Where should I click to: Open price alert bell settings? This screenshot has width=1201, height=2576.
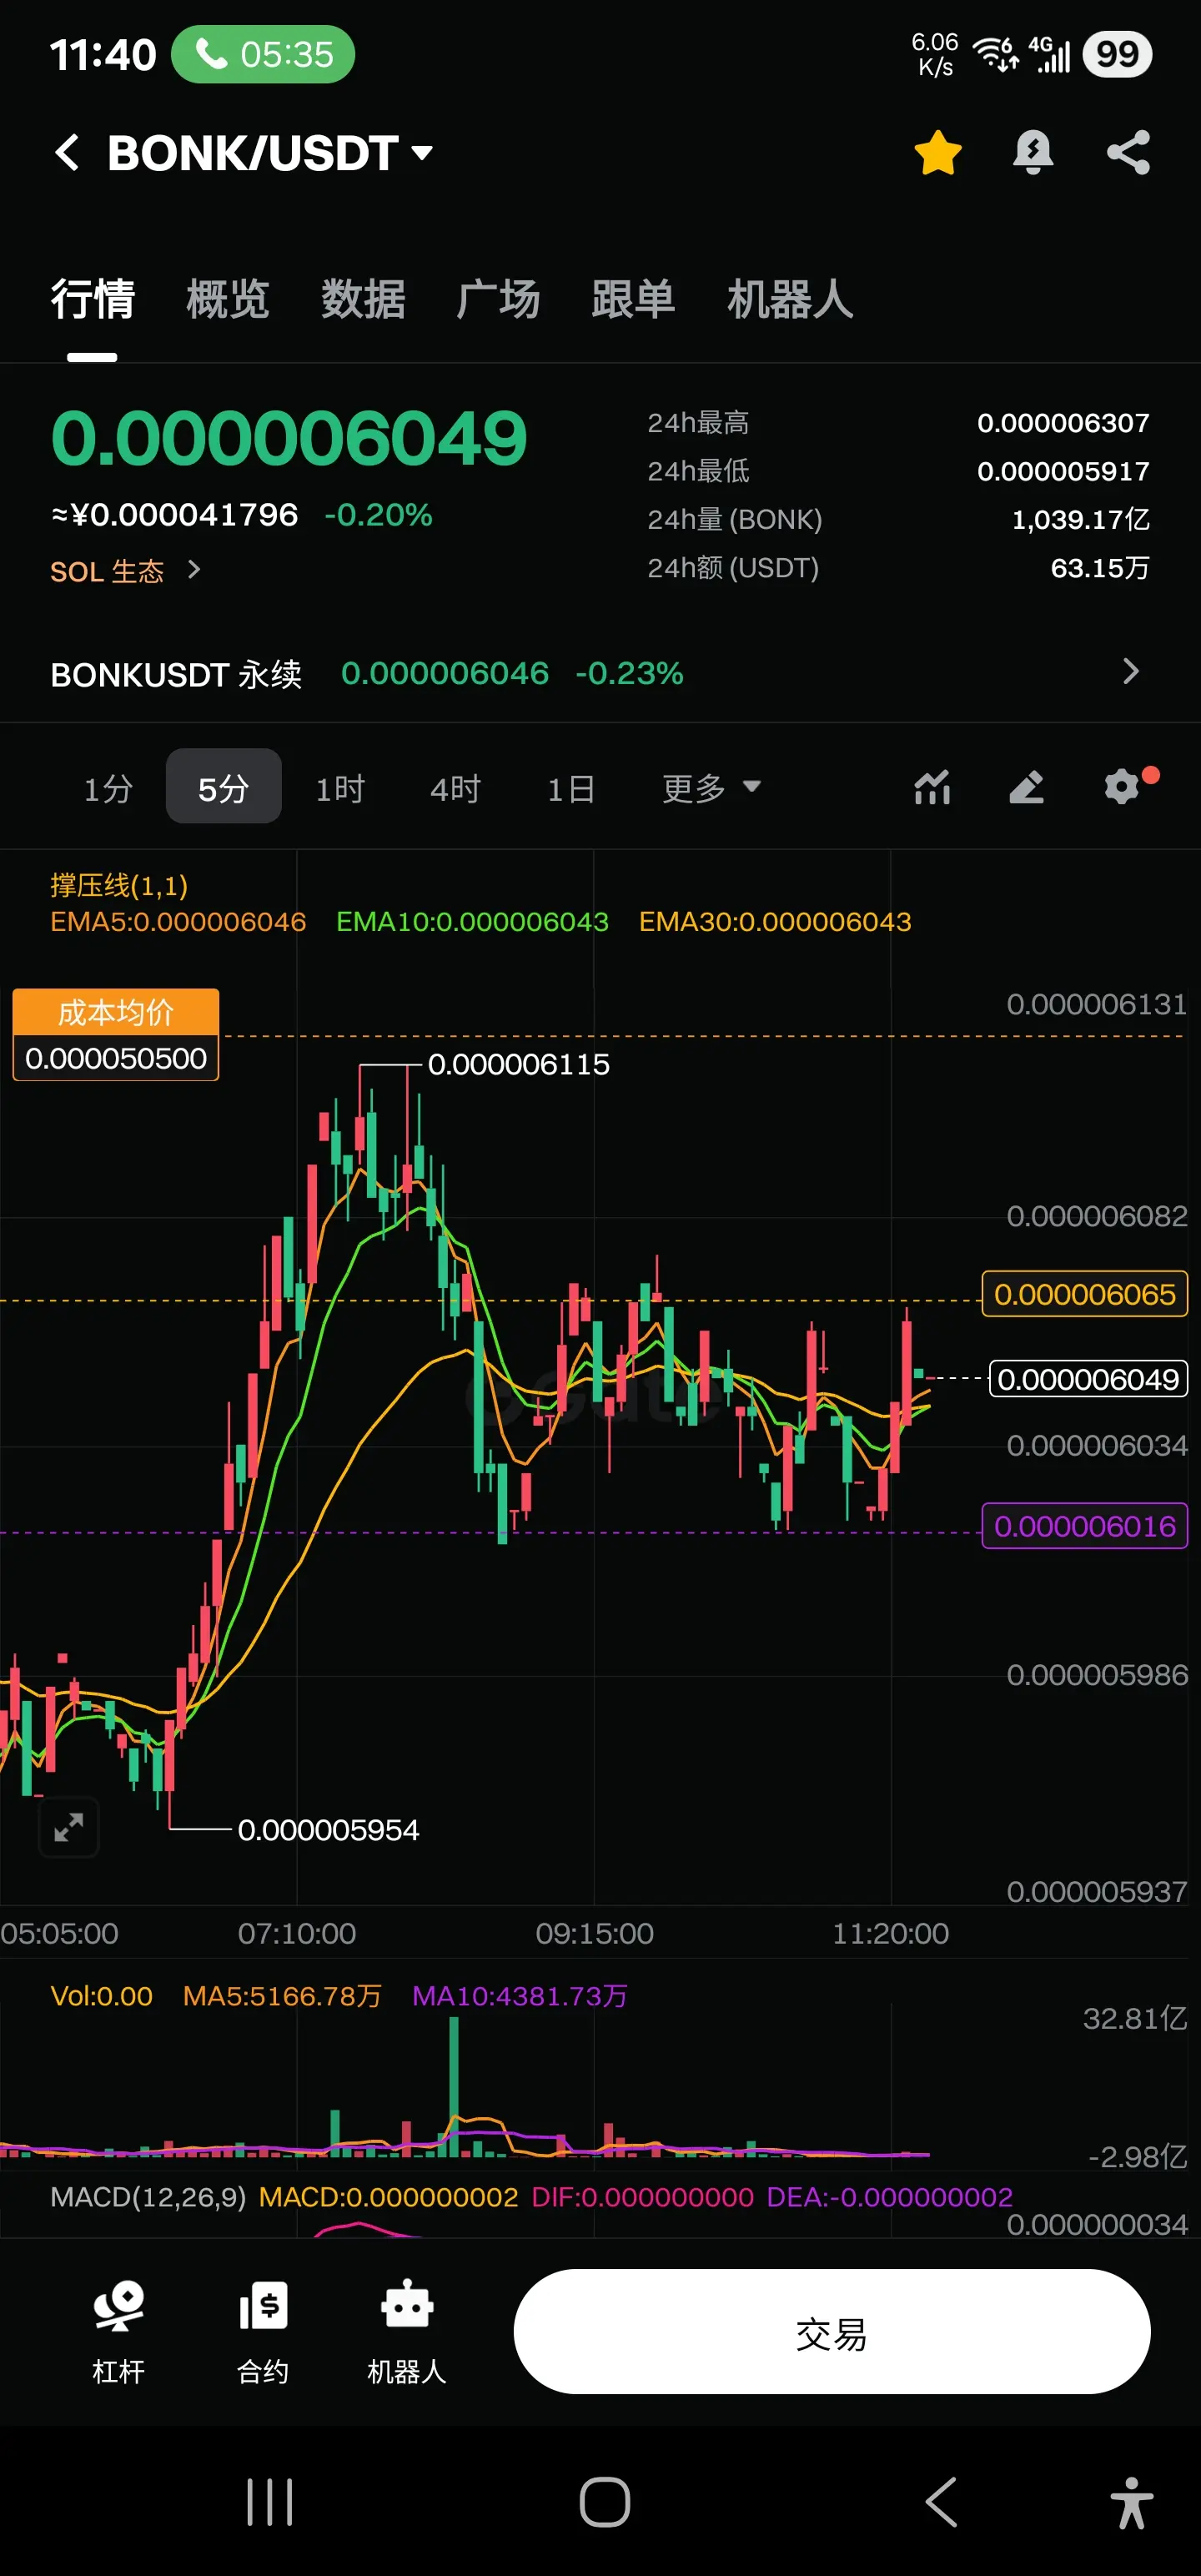point(1033,153)
